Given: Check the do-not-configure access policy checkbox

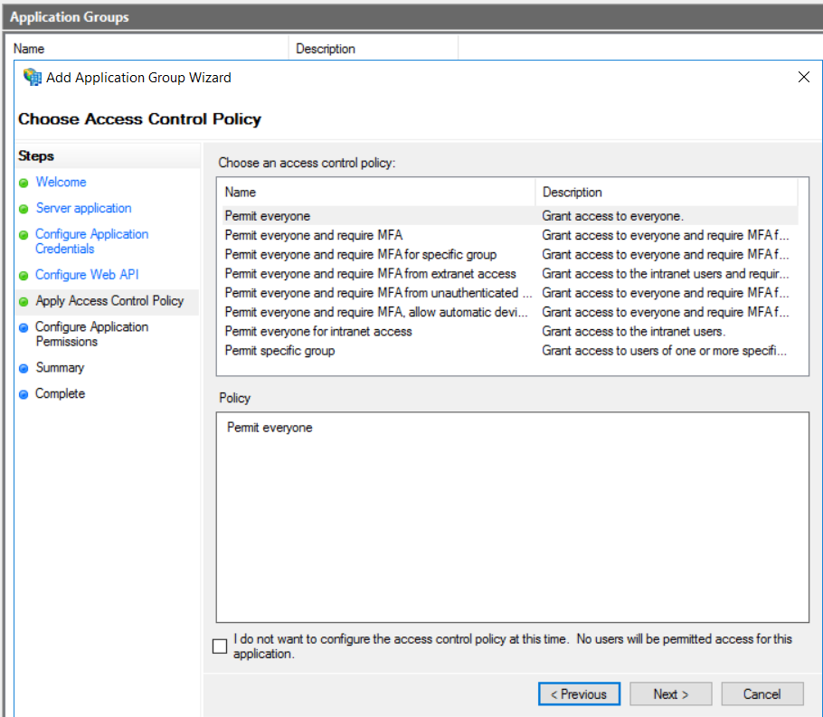Looking at the screenshot, I should 220,646.
